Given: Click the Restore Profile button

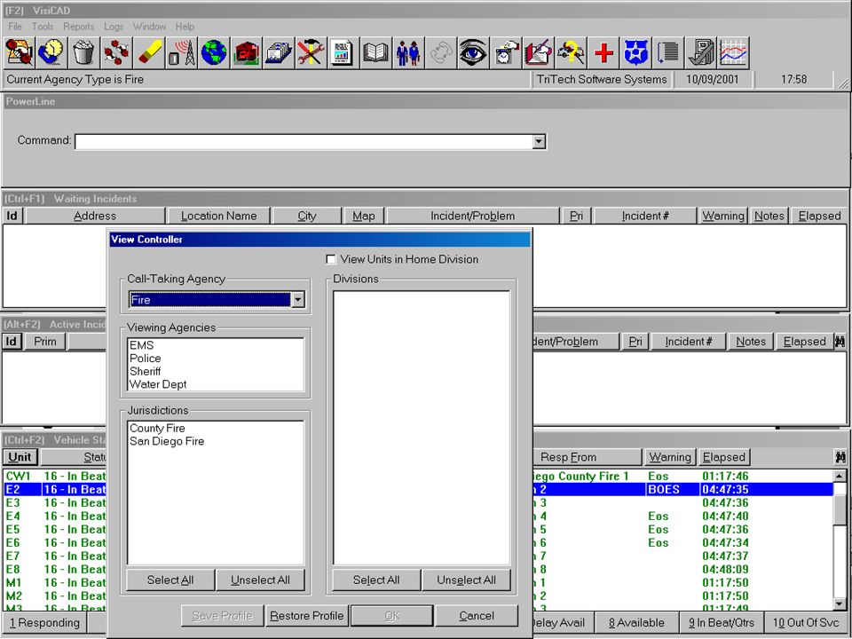Looking at the screenshot, I should [306, 616].
